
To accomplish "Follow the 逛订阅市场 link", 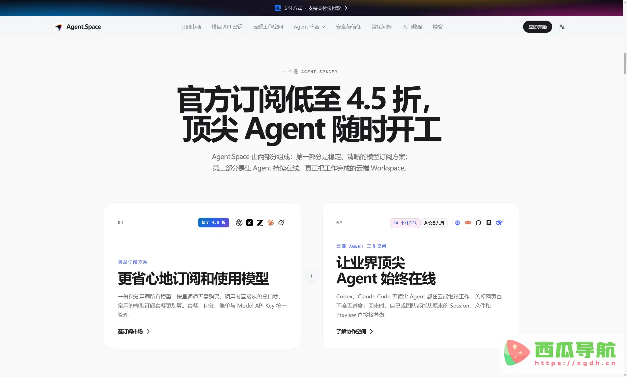I will 134,331.
